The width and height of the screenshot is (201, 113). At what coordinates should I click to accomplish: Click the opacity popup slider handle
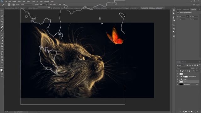click(49, 7)
